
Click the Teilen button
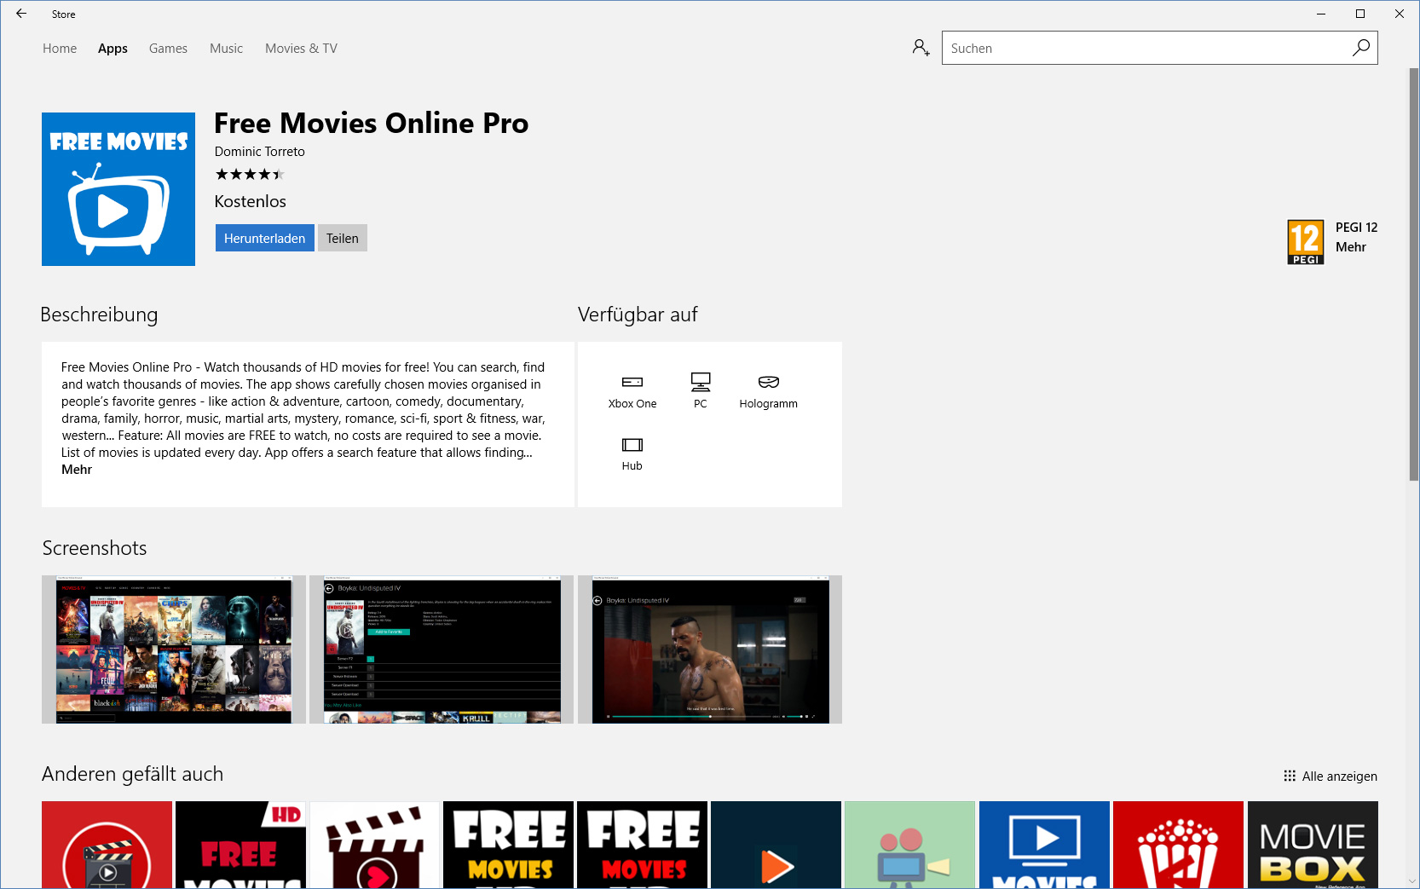[x=343, y=238]
